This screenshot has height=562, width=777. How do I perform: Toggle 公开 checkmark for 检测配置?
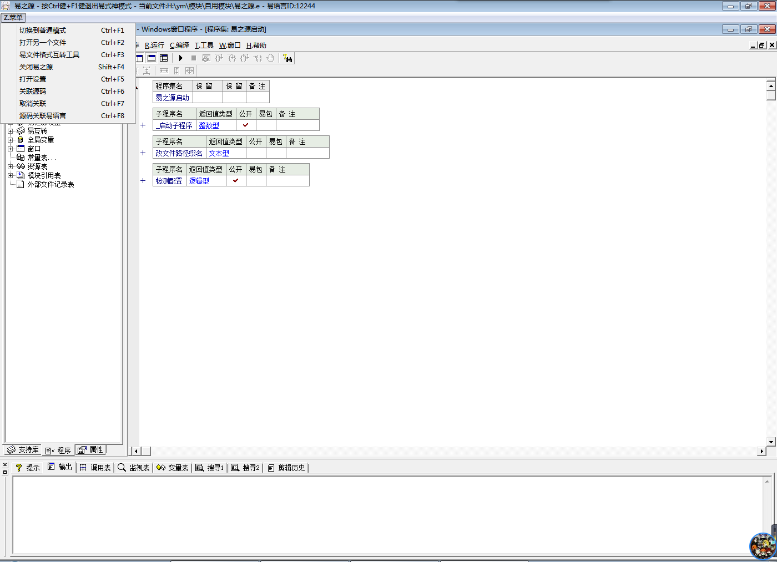pos(235,181)
